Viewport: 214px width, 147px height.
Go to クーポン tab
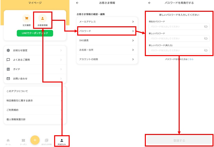click(23, 142)
